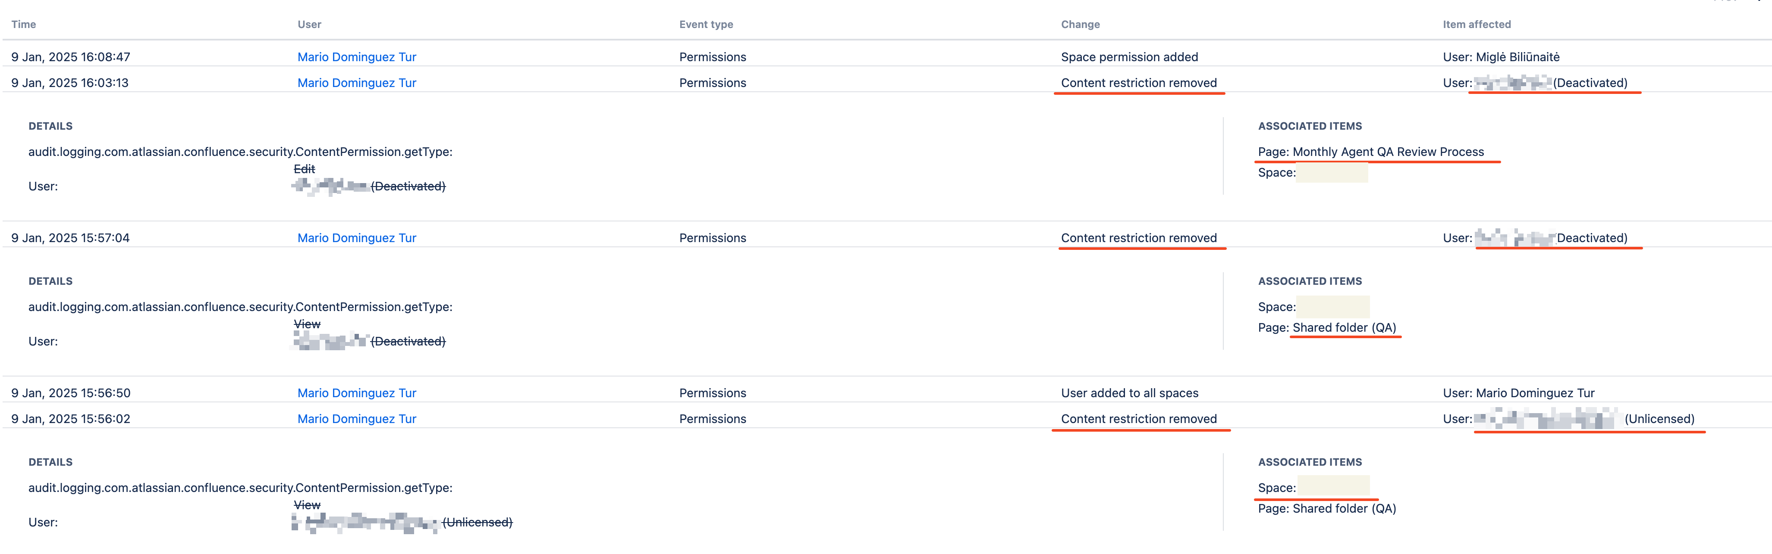
Task: Click the Item affected column header
Action: (x=1476, y=24)
